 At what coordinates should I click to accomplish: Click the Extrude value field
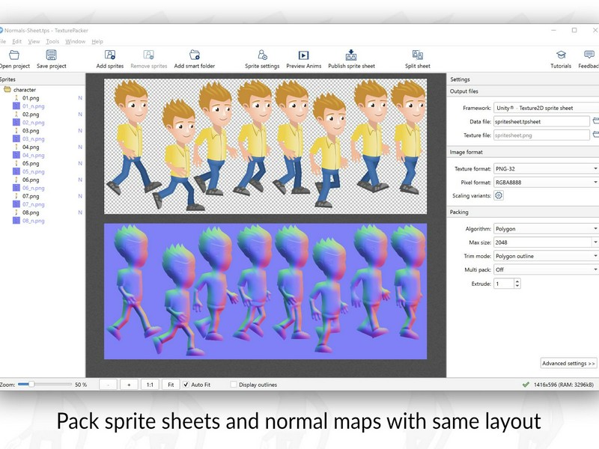point(504,284)
